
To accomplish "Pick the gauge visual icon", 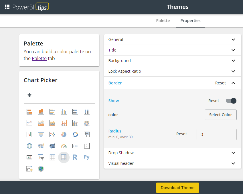I will click(64, 146).
